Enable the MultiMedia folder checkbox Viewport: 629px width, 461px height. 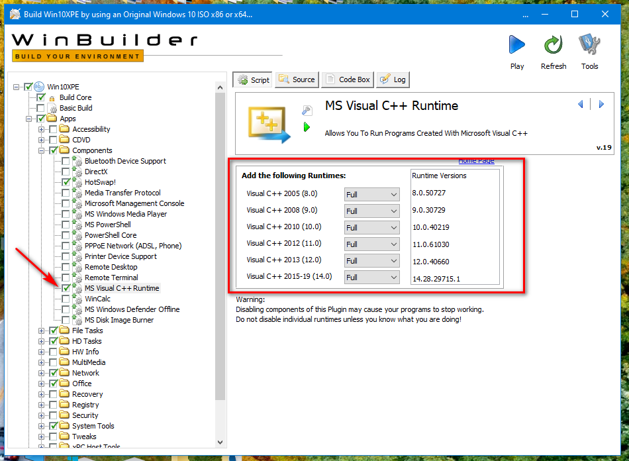click(x=53, y=362)
